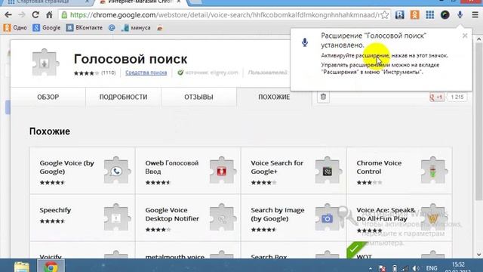The height and width of the screenshot is (272, 483).
Task: Switch to the ОБЗОР tab
Action: tap(48, 97)
